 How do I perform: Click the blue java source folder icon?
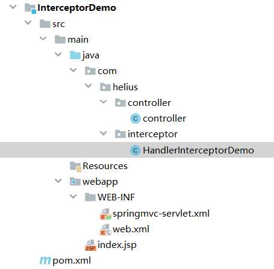click(75, 55)
